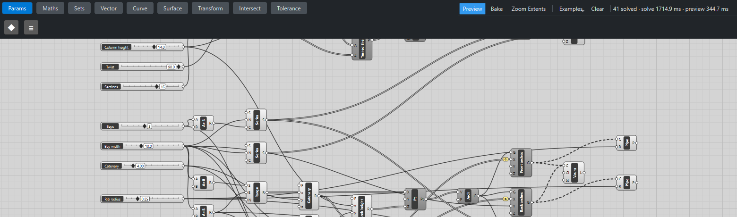737x217 pixels.
Task: Select the Range node
Action: [257, 192]
